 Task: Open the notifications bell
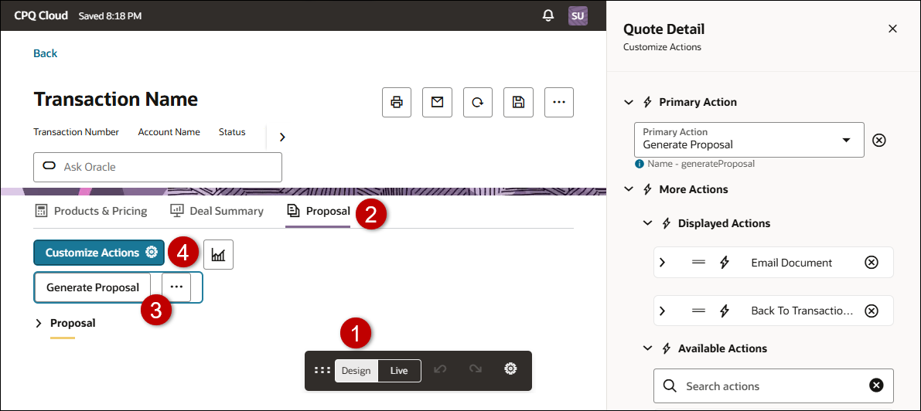[548, 15]
